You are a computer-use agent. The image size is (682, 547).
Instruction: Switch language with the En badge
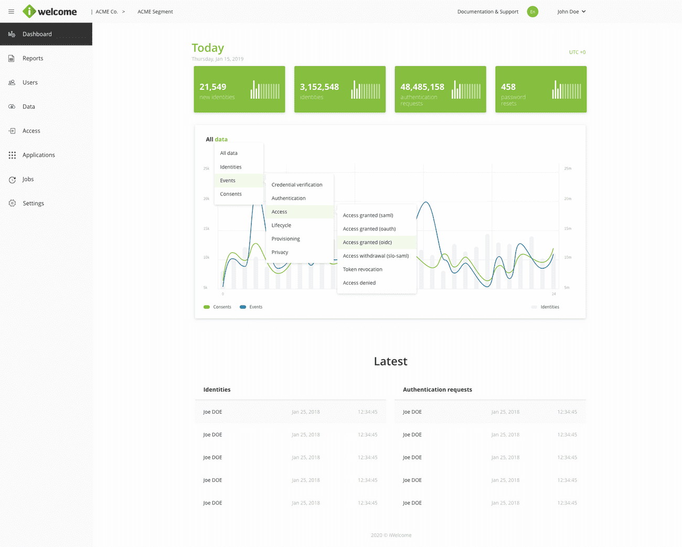532,12
